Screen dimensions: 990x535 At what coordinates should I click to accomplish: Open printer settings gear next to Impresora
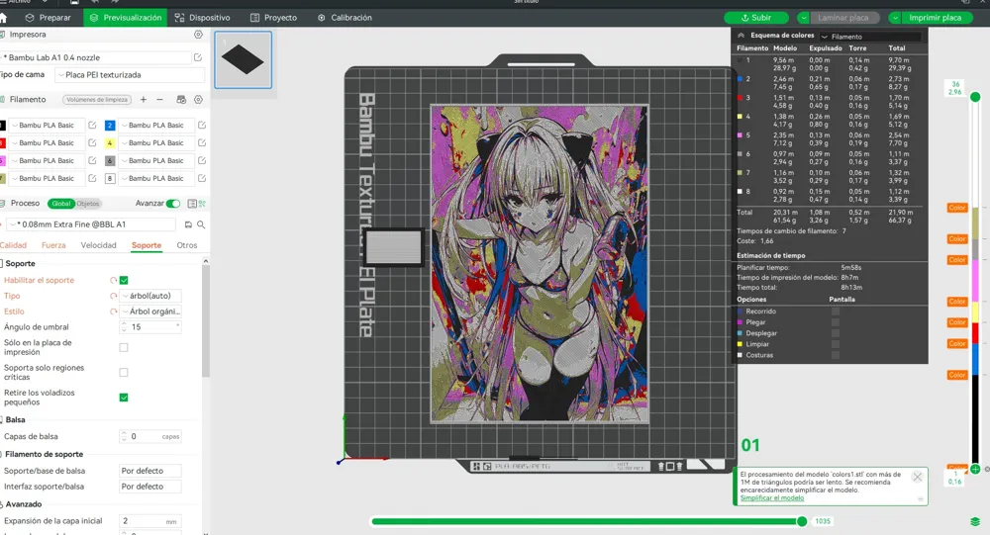(198, 35)
